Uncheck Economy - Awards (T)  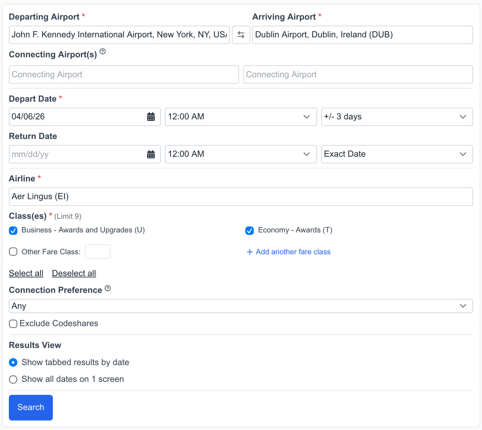click(249, 231)
